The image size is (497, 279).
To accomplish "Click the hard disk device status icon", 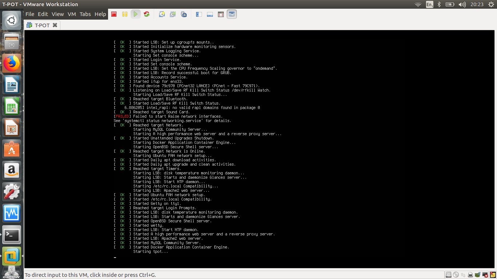I will pos(449,275).
